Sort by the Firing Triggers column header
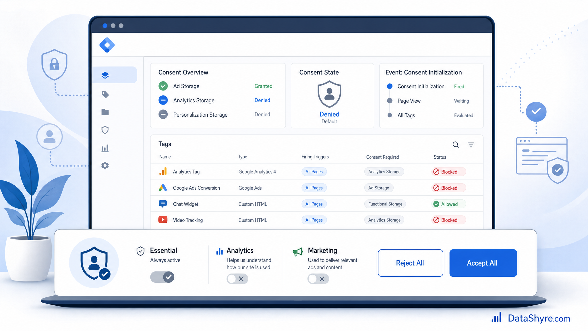The image size is (588, 331). pos(315,157)
